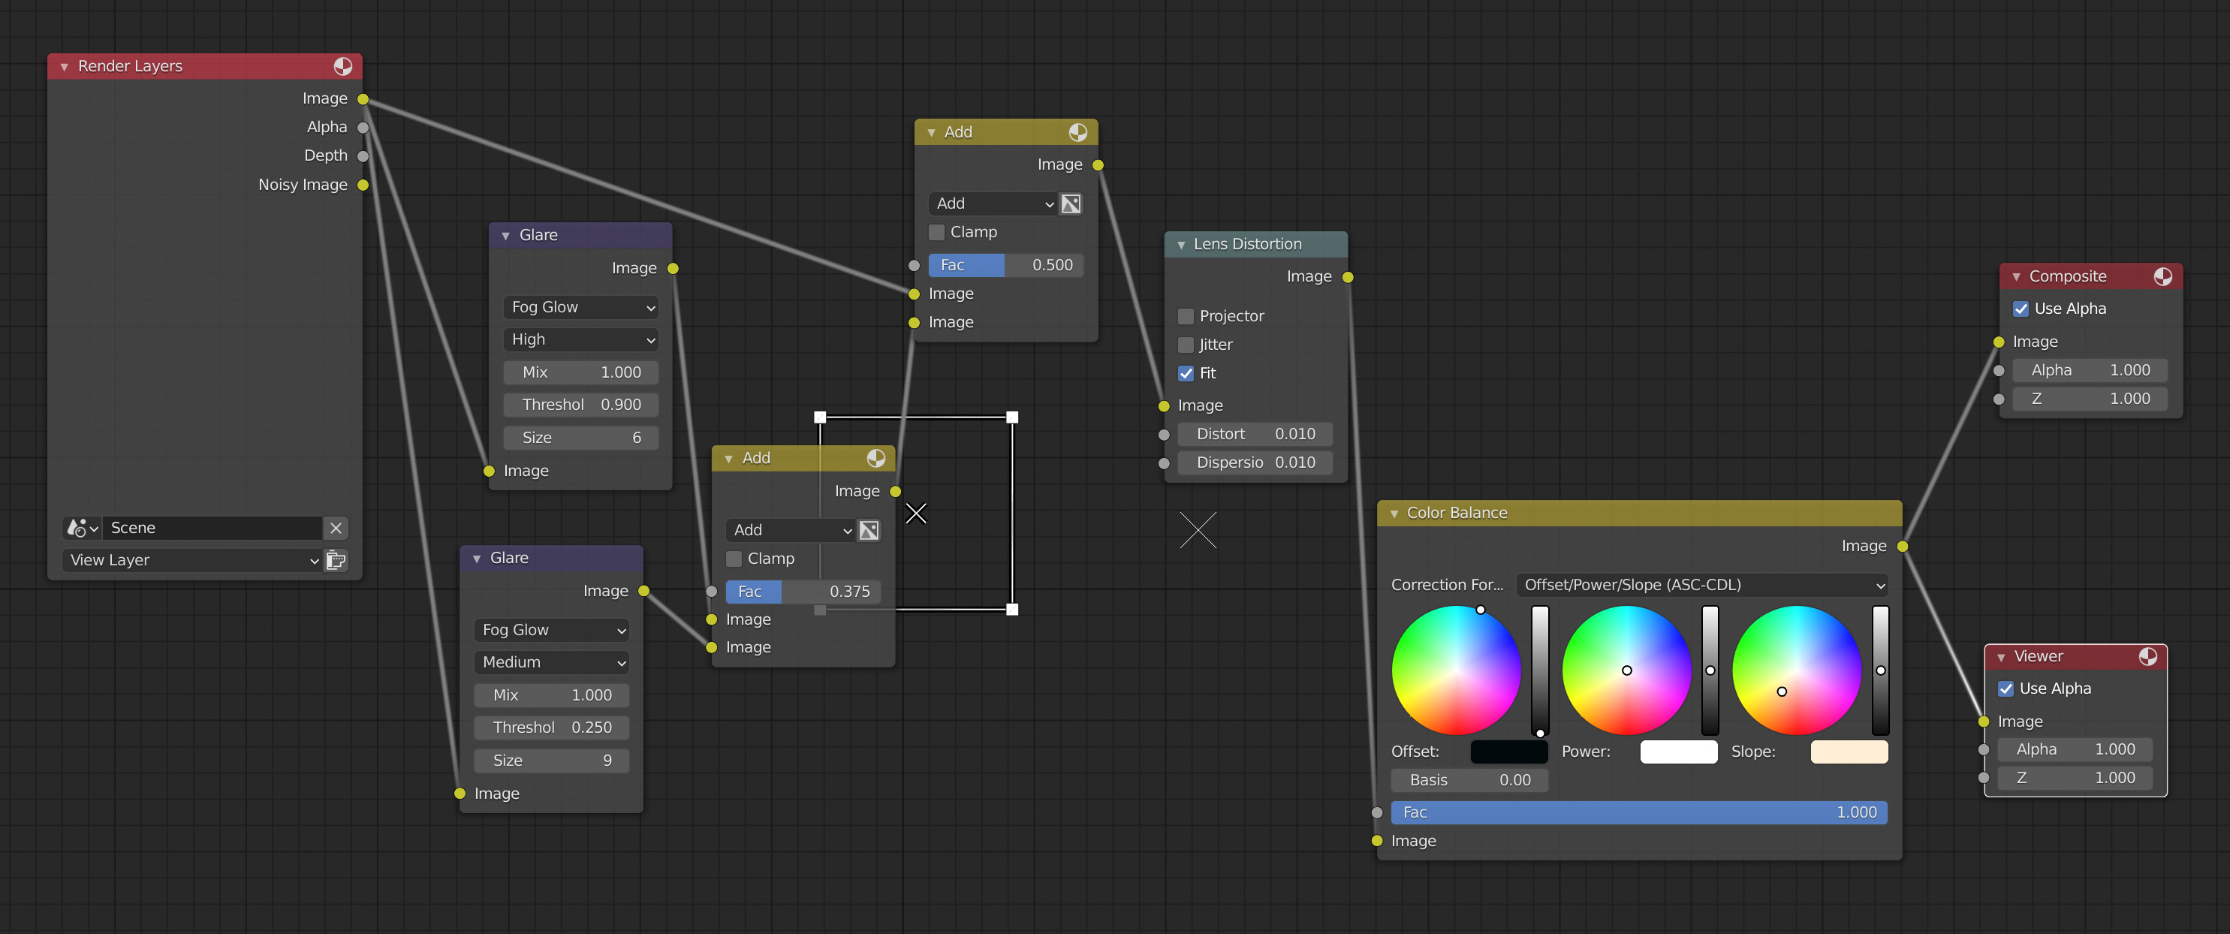Collapse the Color Balance node header
The width and height of the screenshot is (2230, 934).
(x=1394, y=513)
